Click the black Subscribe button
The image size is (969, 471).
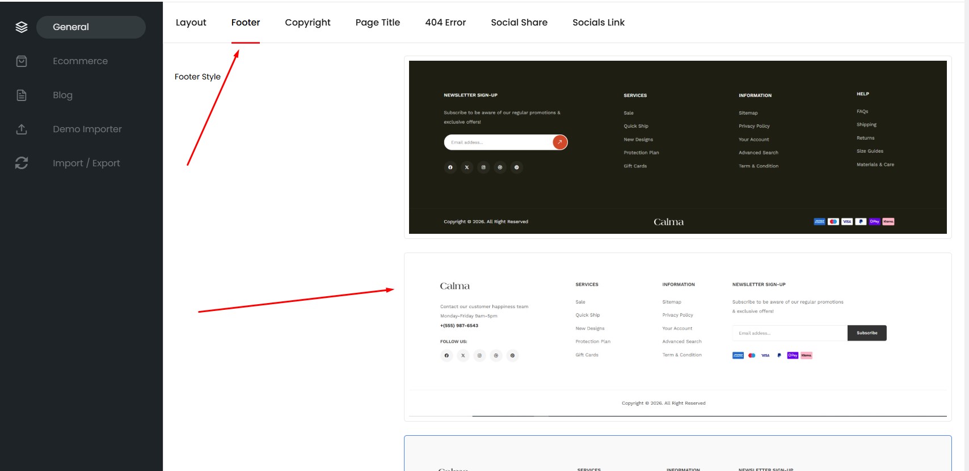(x=866, y=333)
